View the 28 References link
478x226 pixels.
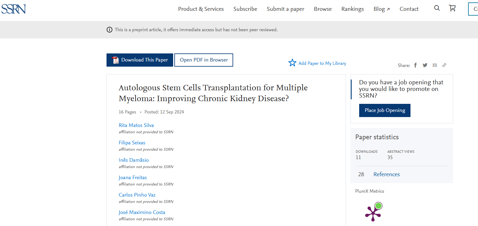[x=386, y=174]
